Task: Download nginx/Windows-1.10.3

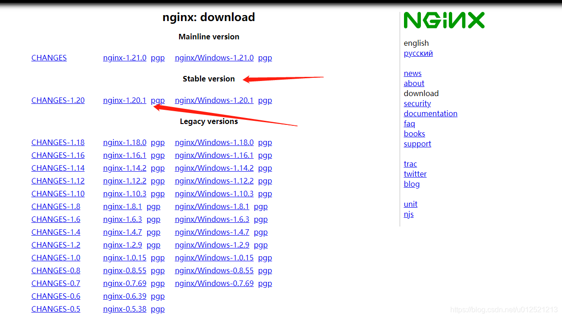Action: tap(214, 194)
